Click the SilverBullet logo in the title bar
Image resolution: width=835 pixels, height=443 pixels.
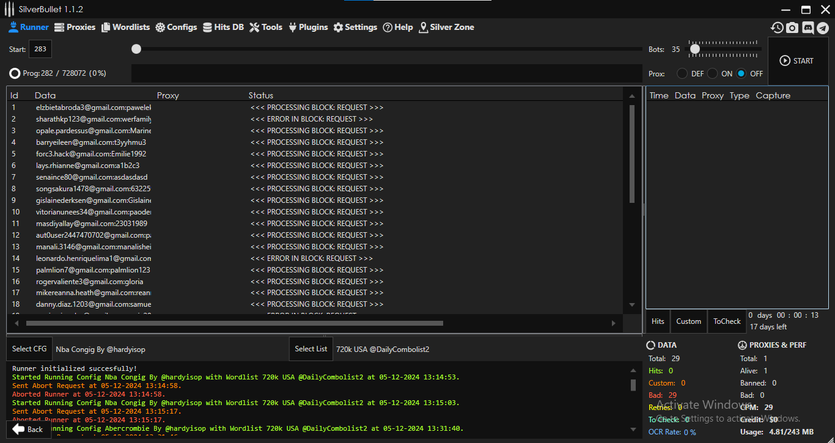(x=10, y=9)
